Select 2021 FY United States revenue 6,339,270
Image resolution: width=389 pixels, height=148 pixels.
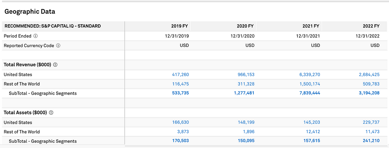click(310, 75)
